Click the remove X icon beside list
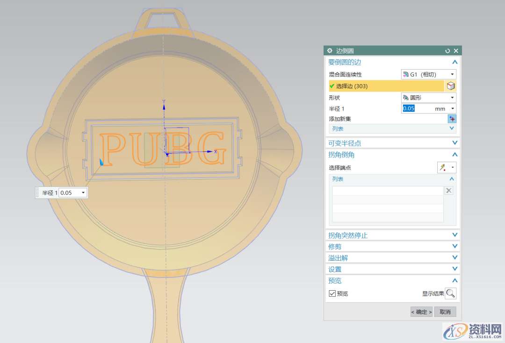This screenshot has width=505, height=343. point(449,191)
